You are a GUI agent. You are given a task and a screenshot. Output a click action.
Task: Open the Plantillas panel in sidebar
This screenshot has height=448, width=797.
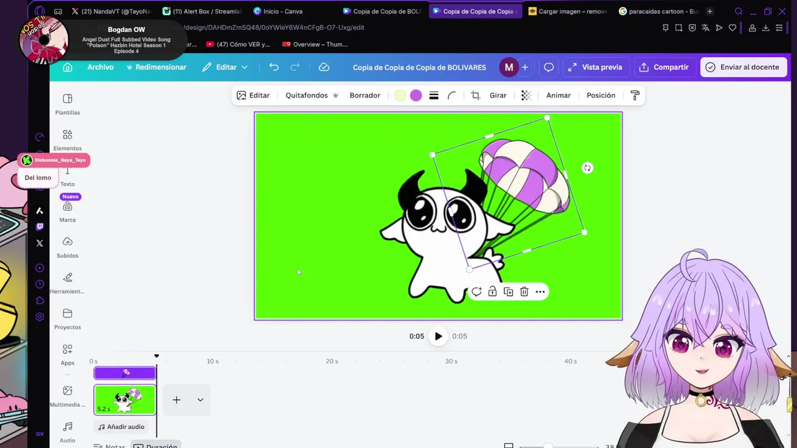pos(67,104)
